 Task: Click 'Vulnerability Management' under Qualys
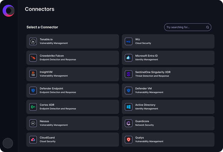click(149, 141)
